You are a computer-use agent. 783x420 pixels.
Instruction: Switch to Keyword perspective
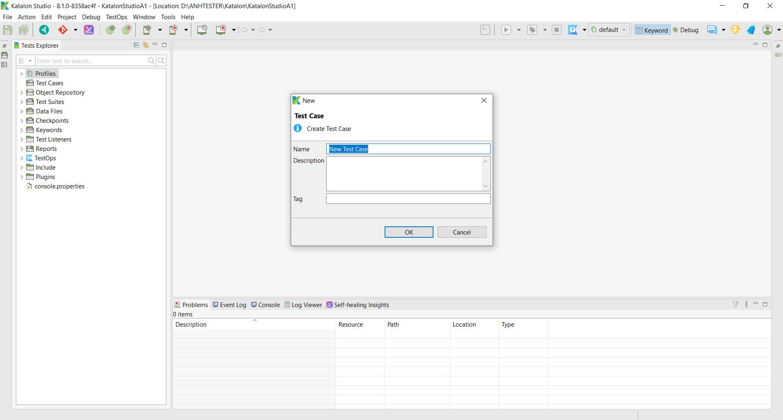point(652,30)
